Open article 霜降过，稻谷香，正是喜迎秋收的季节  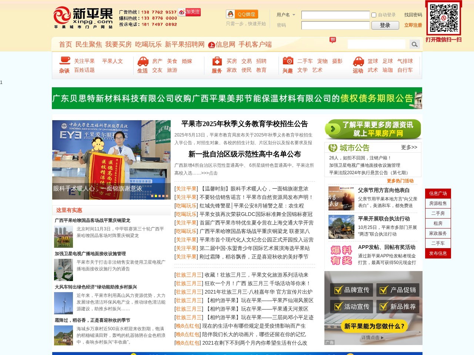[x=92, y=320]
